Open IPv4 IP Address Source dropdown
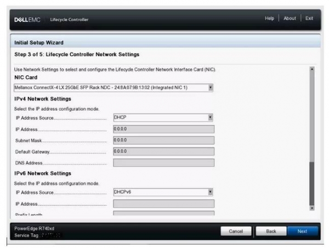Screen dimensions: 329x248 (x=163, y=117)
